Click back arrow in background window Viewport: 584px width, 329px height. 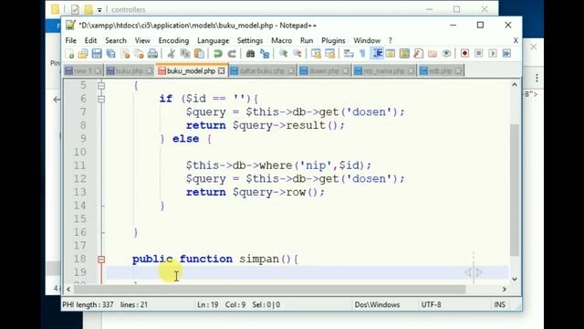tap(57, 100)
